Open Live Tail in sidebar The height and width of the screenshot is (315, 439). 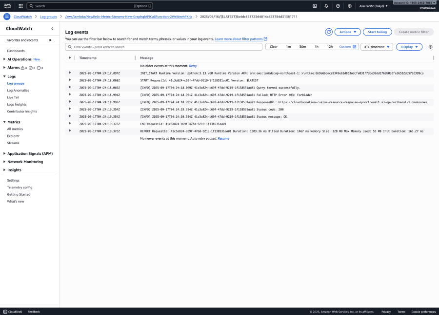pyautogui.click(x=13, y=97)
